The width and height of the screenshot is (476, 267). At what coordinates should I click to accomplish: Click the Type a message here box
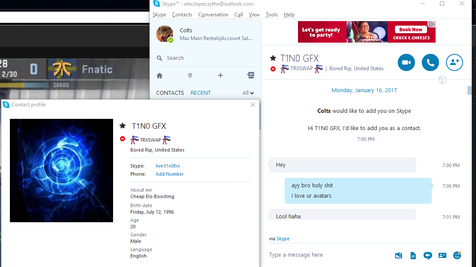point(329,255)
